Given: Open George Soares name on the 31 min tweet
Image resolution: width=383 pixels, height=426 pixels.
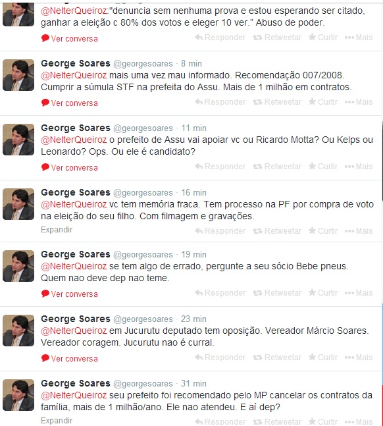Looking at the screenshot, I should (x=76, y=383).
